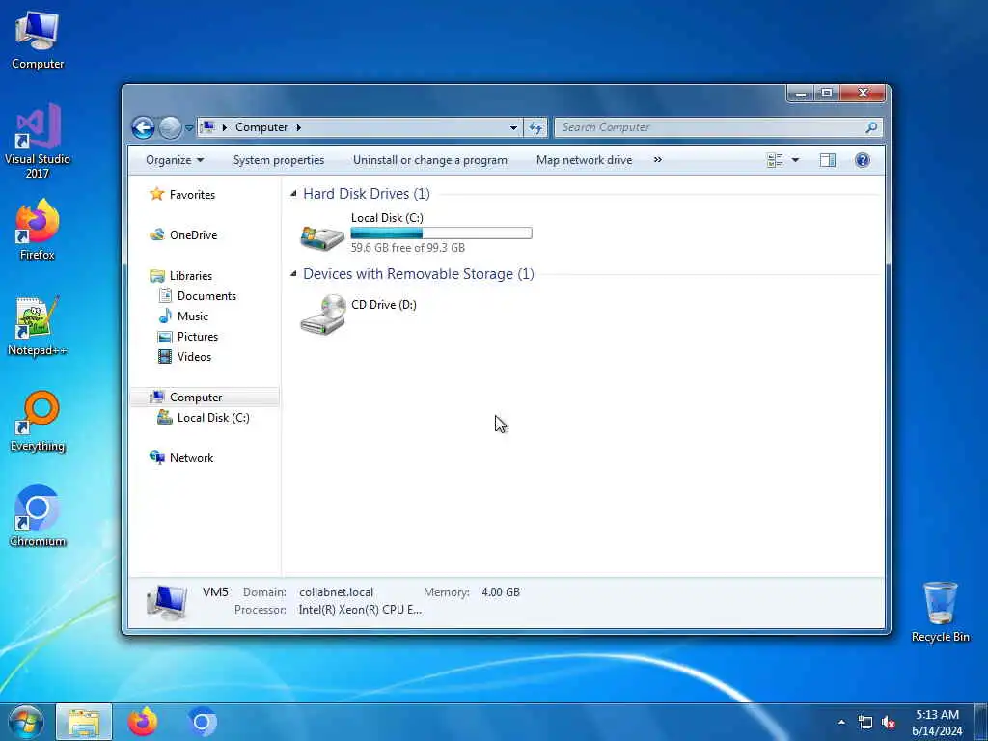The width and height of the screenshot is (988, 741).
Task: Click the network tray icon
Action: 865,722
